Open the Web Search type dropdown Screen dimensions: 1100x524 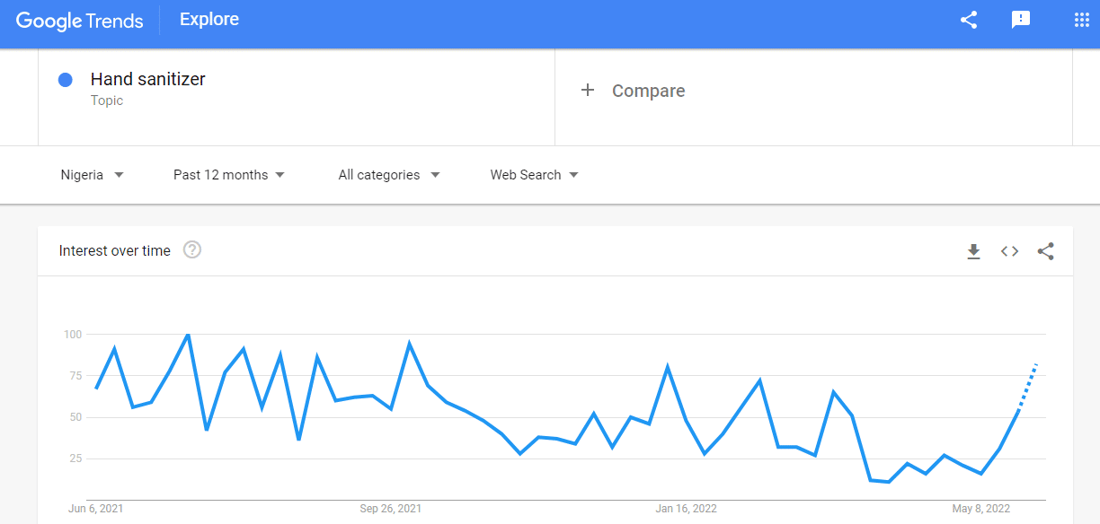(534, 175)
